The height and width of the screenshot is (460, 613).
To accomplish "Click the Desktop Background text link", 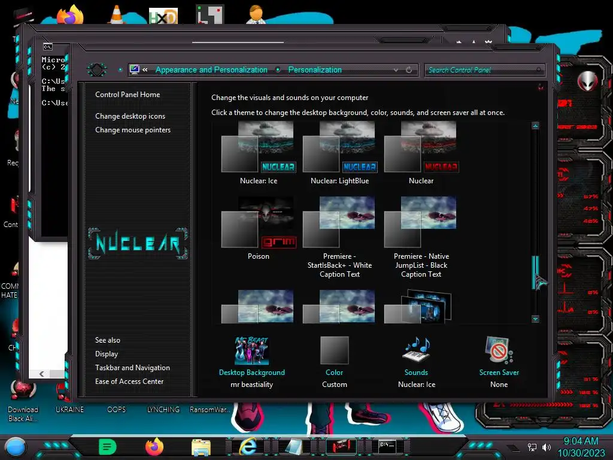I will pyautogui.click(x=252, y=373).
